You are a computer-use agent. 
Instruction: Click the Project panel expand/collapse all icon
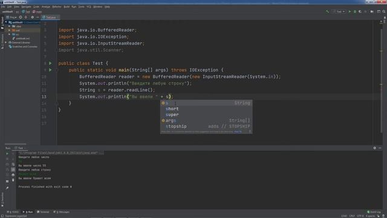[x=26, y=18]
